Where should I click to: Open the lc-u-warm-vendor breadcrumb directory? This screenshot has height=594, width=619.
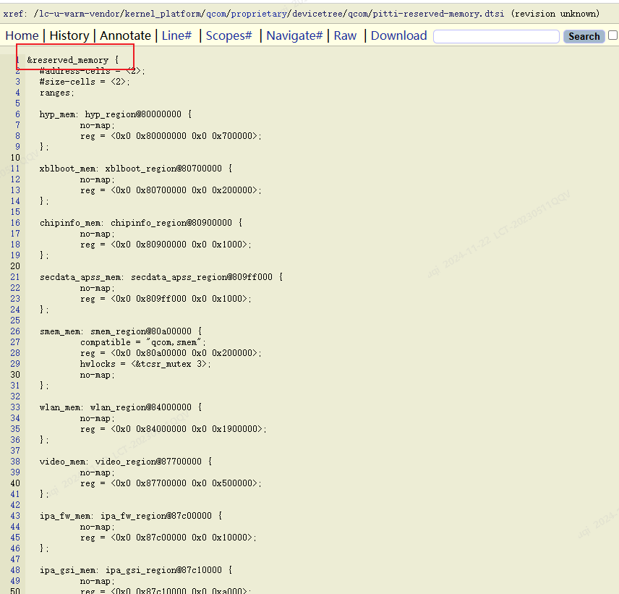pyautogui.click(x=76, y=14)
